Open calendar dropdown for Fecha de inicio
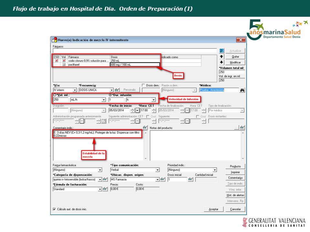The image size is (310, 232). [x=138, y=111]
